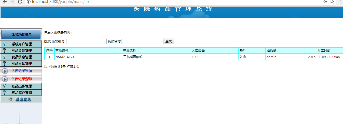The width and height of the screenshot is (343, 124).
Task: Click the wrench icon beside 药品入库管理
Action: 4,63
